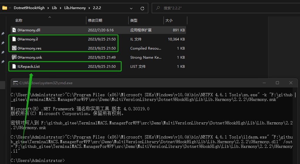Select the 0Harmony.snk file name
300x164 pixels.
[x=30, y=57]
